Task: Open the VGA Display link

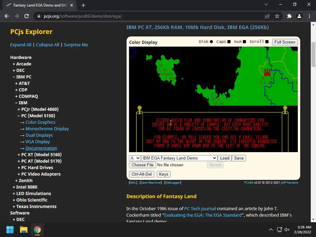Action: coord(38,142)
